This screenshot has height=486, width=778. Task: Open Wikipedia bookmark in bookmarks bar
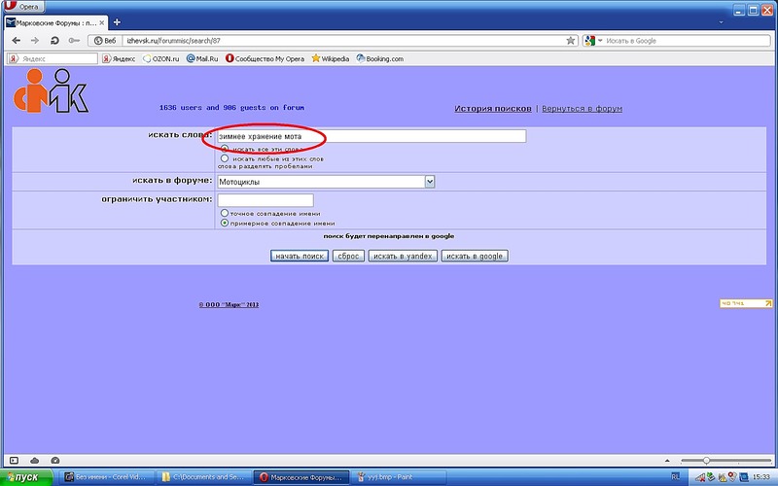[331, 58]
